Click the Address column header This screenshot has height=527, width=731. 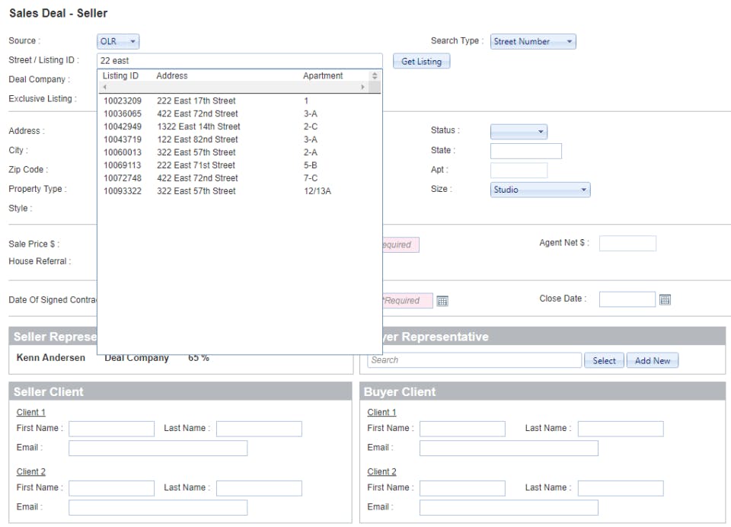click(x=171, y=75)
